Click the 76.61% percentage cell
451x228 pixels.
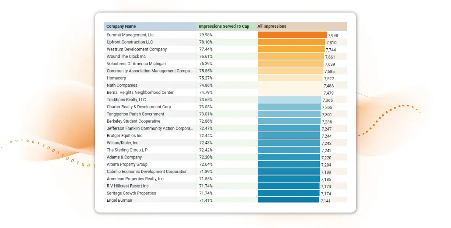click(x=206, y=56)
